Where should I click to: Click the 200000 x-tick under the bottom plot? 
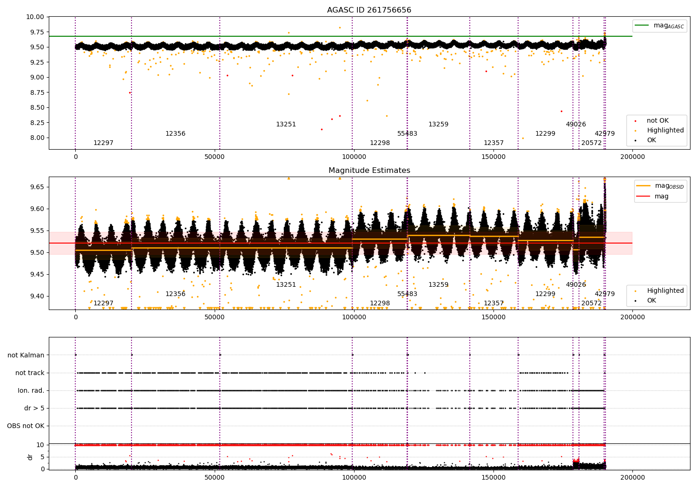tap(632, 478)
